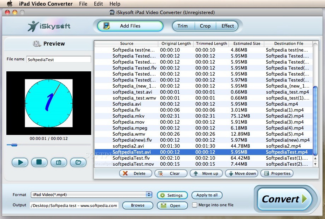
Task: Move the selected file up
Action: 206,173
